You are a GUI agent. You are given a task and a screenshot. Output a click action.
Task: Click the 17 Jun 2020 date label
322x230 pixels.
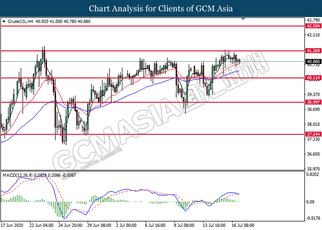[x=12, y=225]
